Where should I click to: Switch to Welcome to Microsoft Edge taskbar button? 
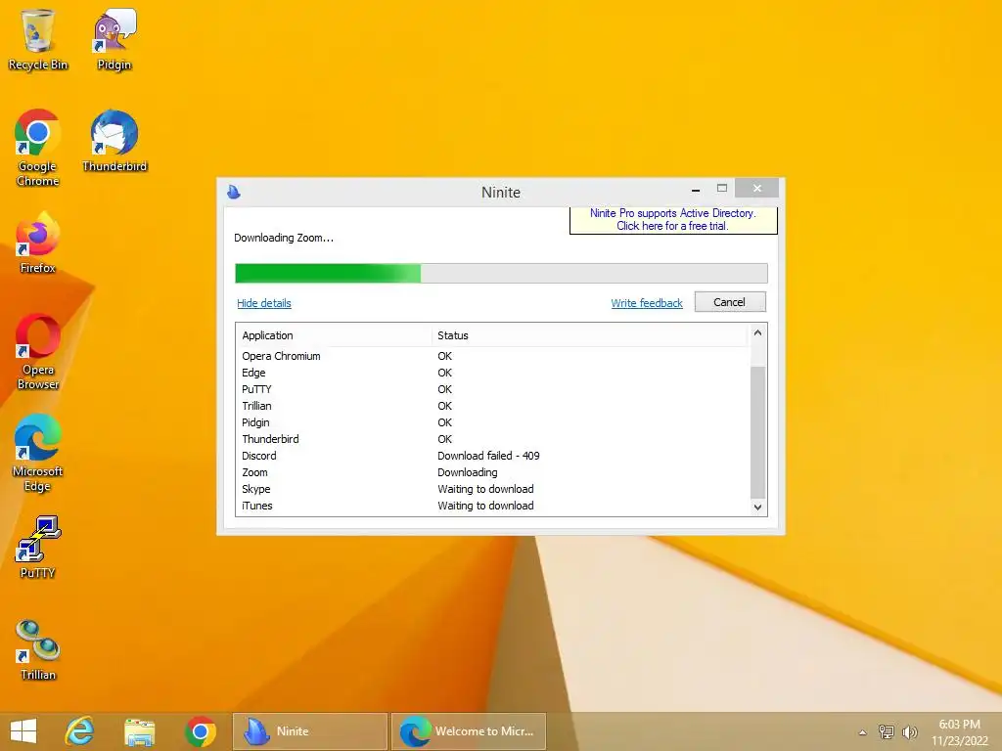469,731
